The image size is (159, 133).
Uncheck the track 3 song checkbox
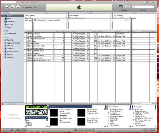click(28, 38)
